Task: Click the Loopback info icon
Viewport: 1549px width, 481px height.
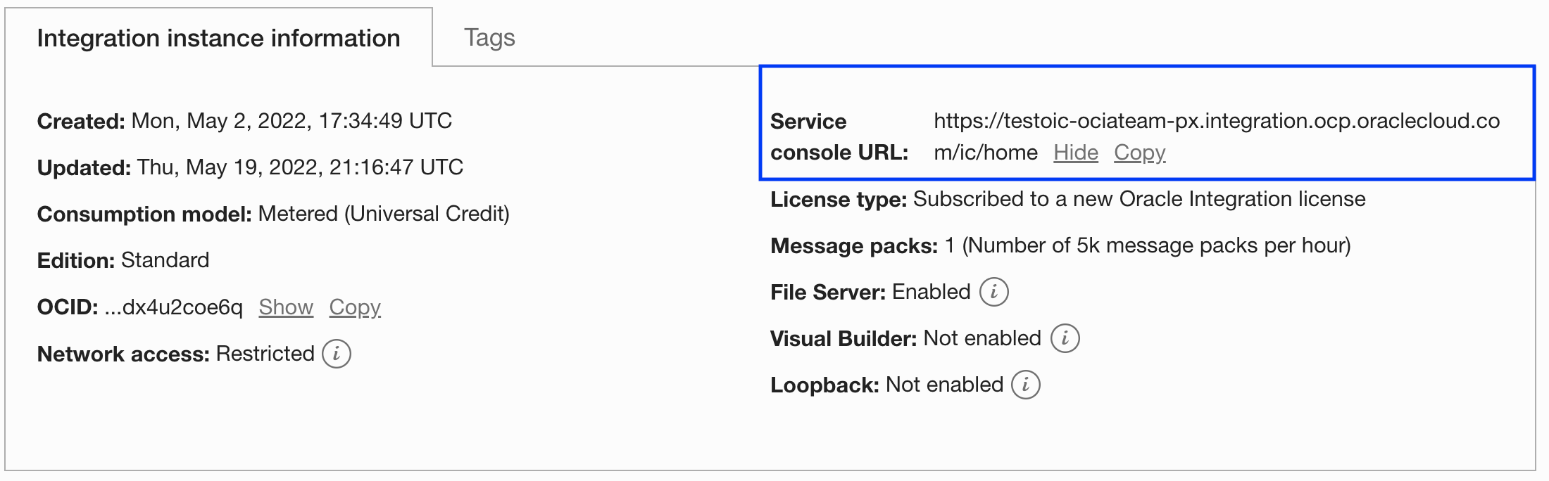Action: click(1028, 385)
